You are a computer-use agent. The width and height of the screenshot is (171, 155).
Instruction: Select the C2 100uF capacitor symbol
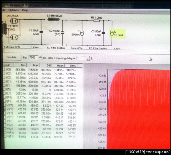click(62, 32)
